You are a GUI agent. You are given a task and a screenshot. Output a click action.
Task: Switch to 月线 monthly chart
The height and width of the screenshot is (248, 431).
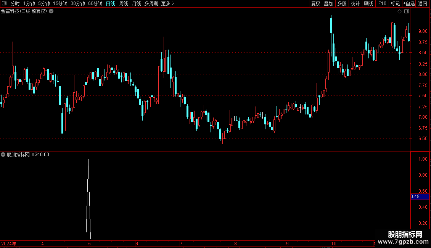point(136,3)
